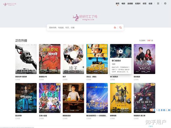Image resolution: width=171 pixels, height=128 pixels.
Task: Click the play icon on the 掌门低调点 card
Action: 121,51
